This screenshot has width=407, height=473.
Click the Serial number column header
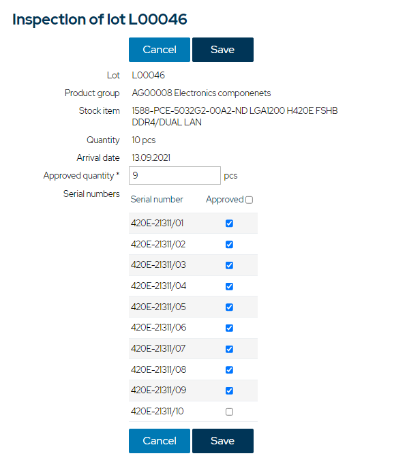157,200
